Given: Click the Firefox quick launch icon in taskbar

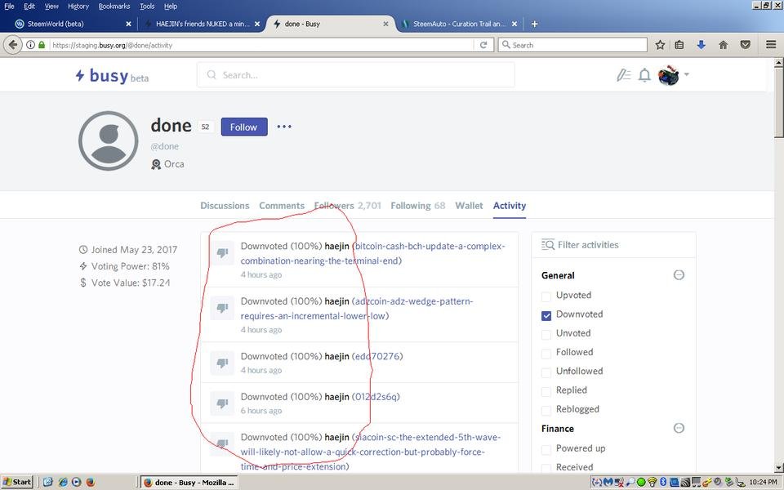Looking at the screenshot, I should 91,482.
